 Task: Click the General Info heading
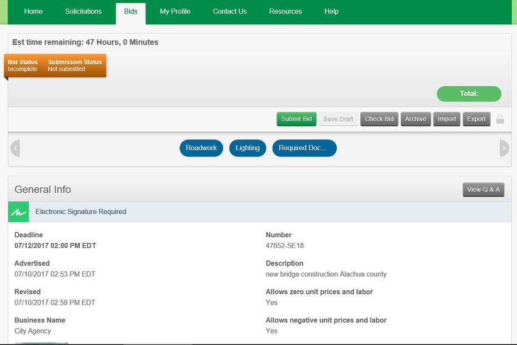coord(43,190)
